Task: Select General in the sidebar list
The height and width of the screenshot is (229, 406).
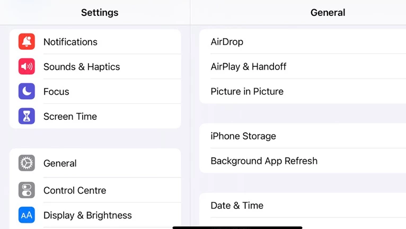Action: 95,163
